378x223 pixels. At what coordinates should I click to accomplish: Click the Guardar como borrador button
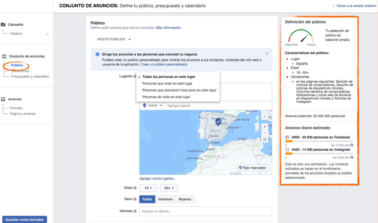[x=24, y=219]
